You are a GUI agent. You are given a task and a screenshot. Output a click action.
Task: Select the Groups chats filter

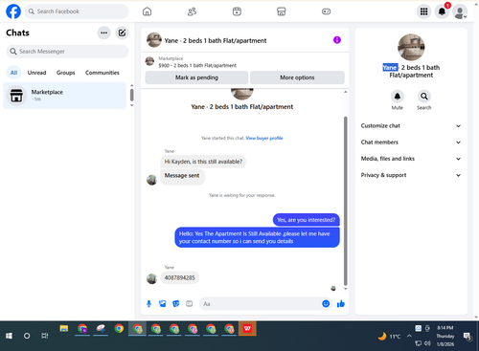(65, 73)
